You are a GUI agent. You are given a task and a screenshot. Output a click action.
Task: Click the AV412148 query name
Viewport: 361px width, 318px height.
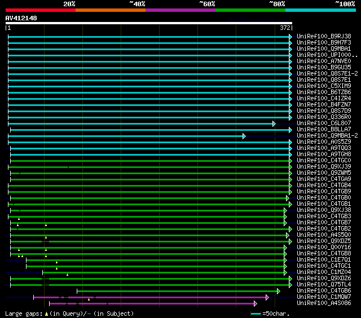pyautogui.click(x=21, y=18)
